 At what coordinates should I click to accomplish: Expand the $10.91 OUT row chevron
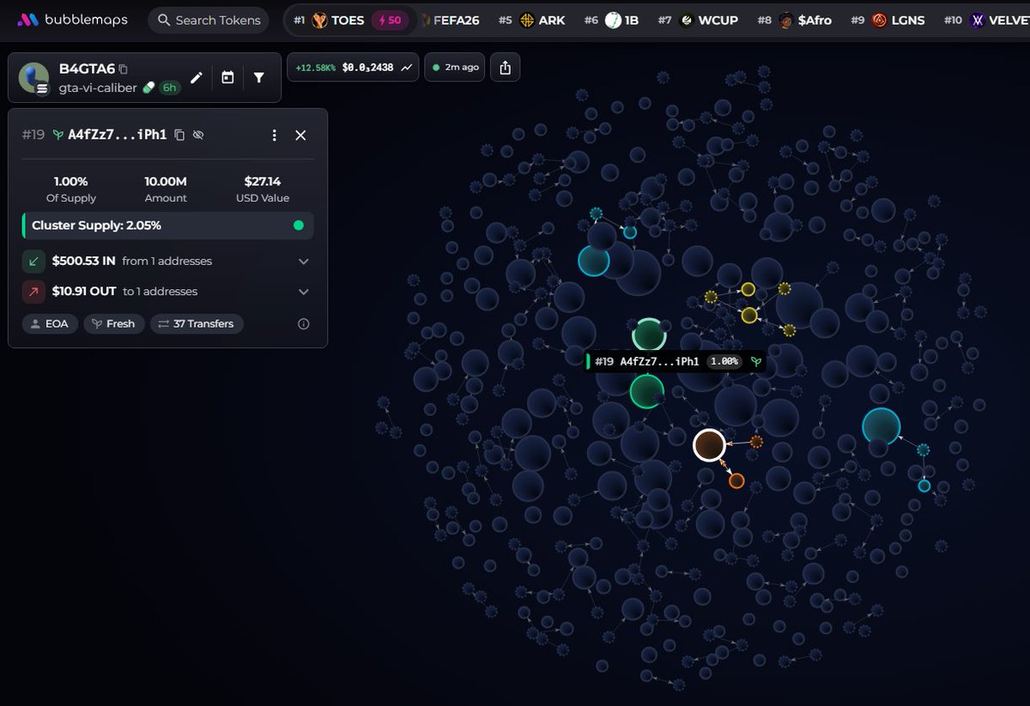[x=303, y=292]
